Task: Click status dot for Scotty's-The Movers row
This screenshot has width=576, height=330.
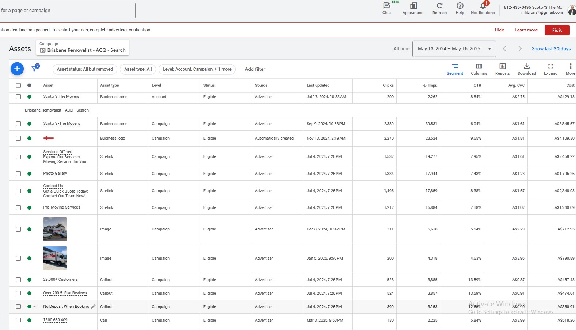Action: click(x=30, y=124)
